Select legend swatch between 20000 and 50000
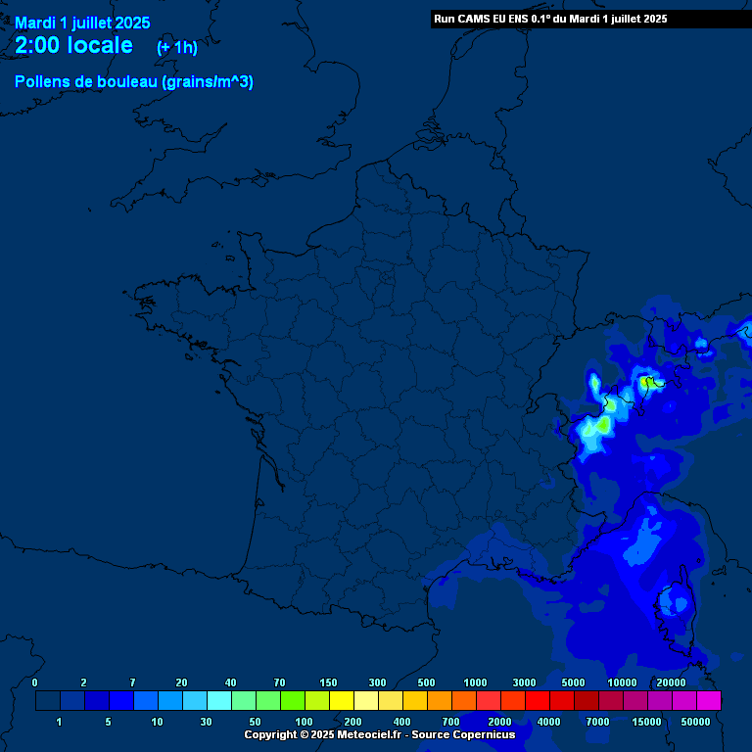 pos(683,700)
